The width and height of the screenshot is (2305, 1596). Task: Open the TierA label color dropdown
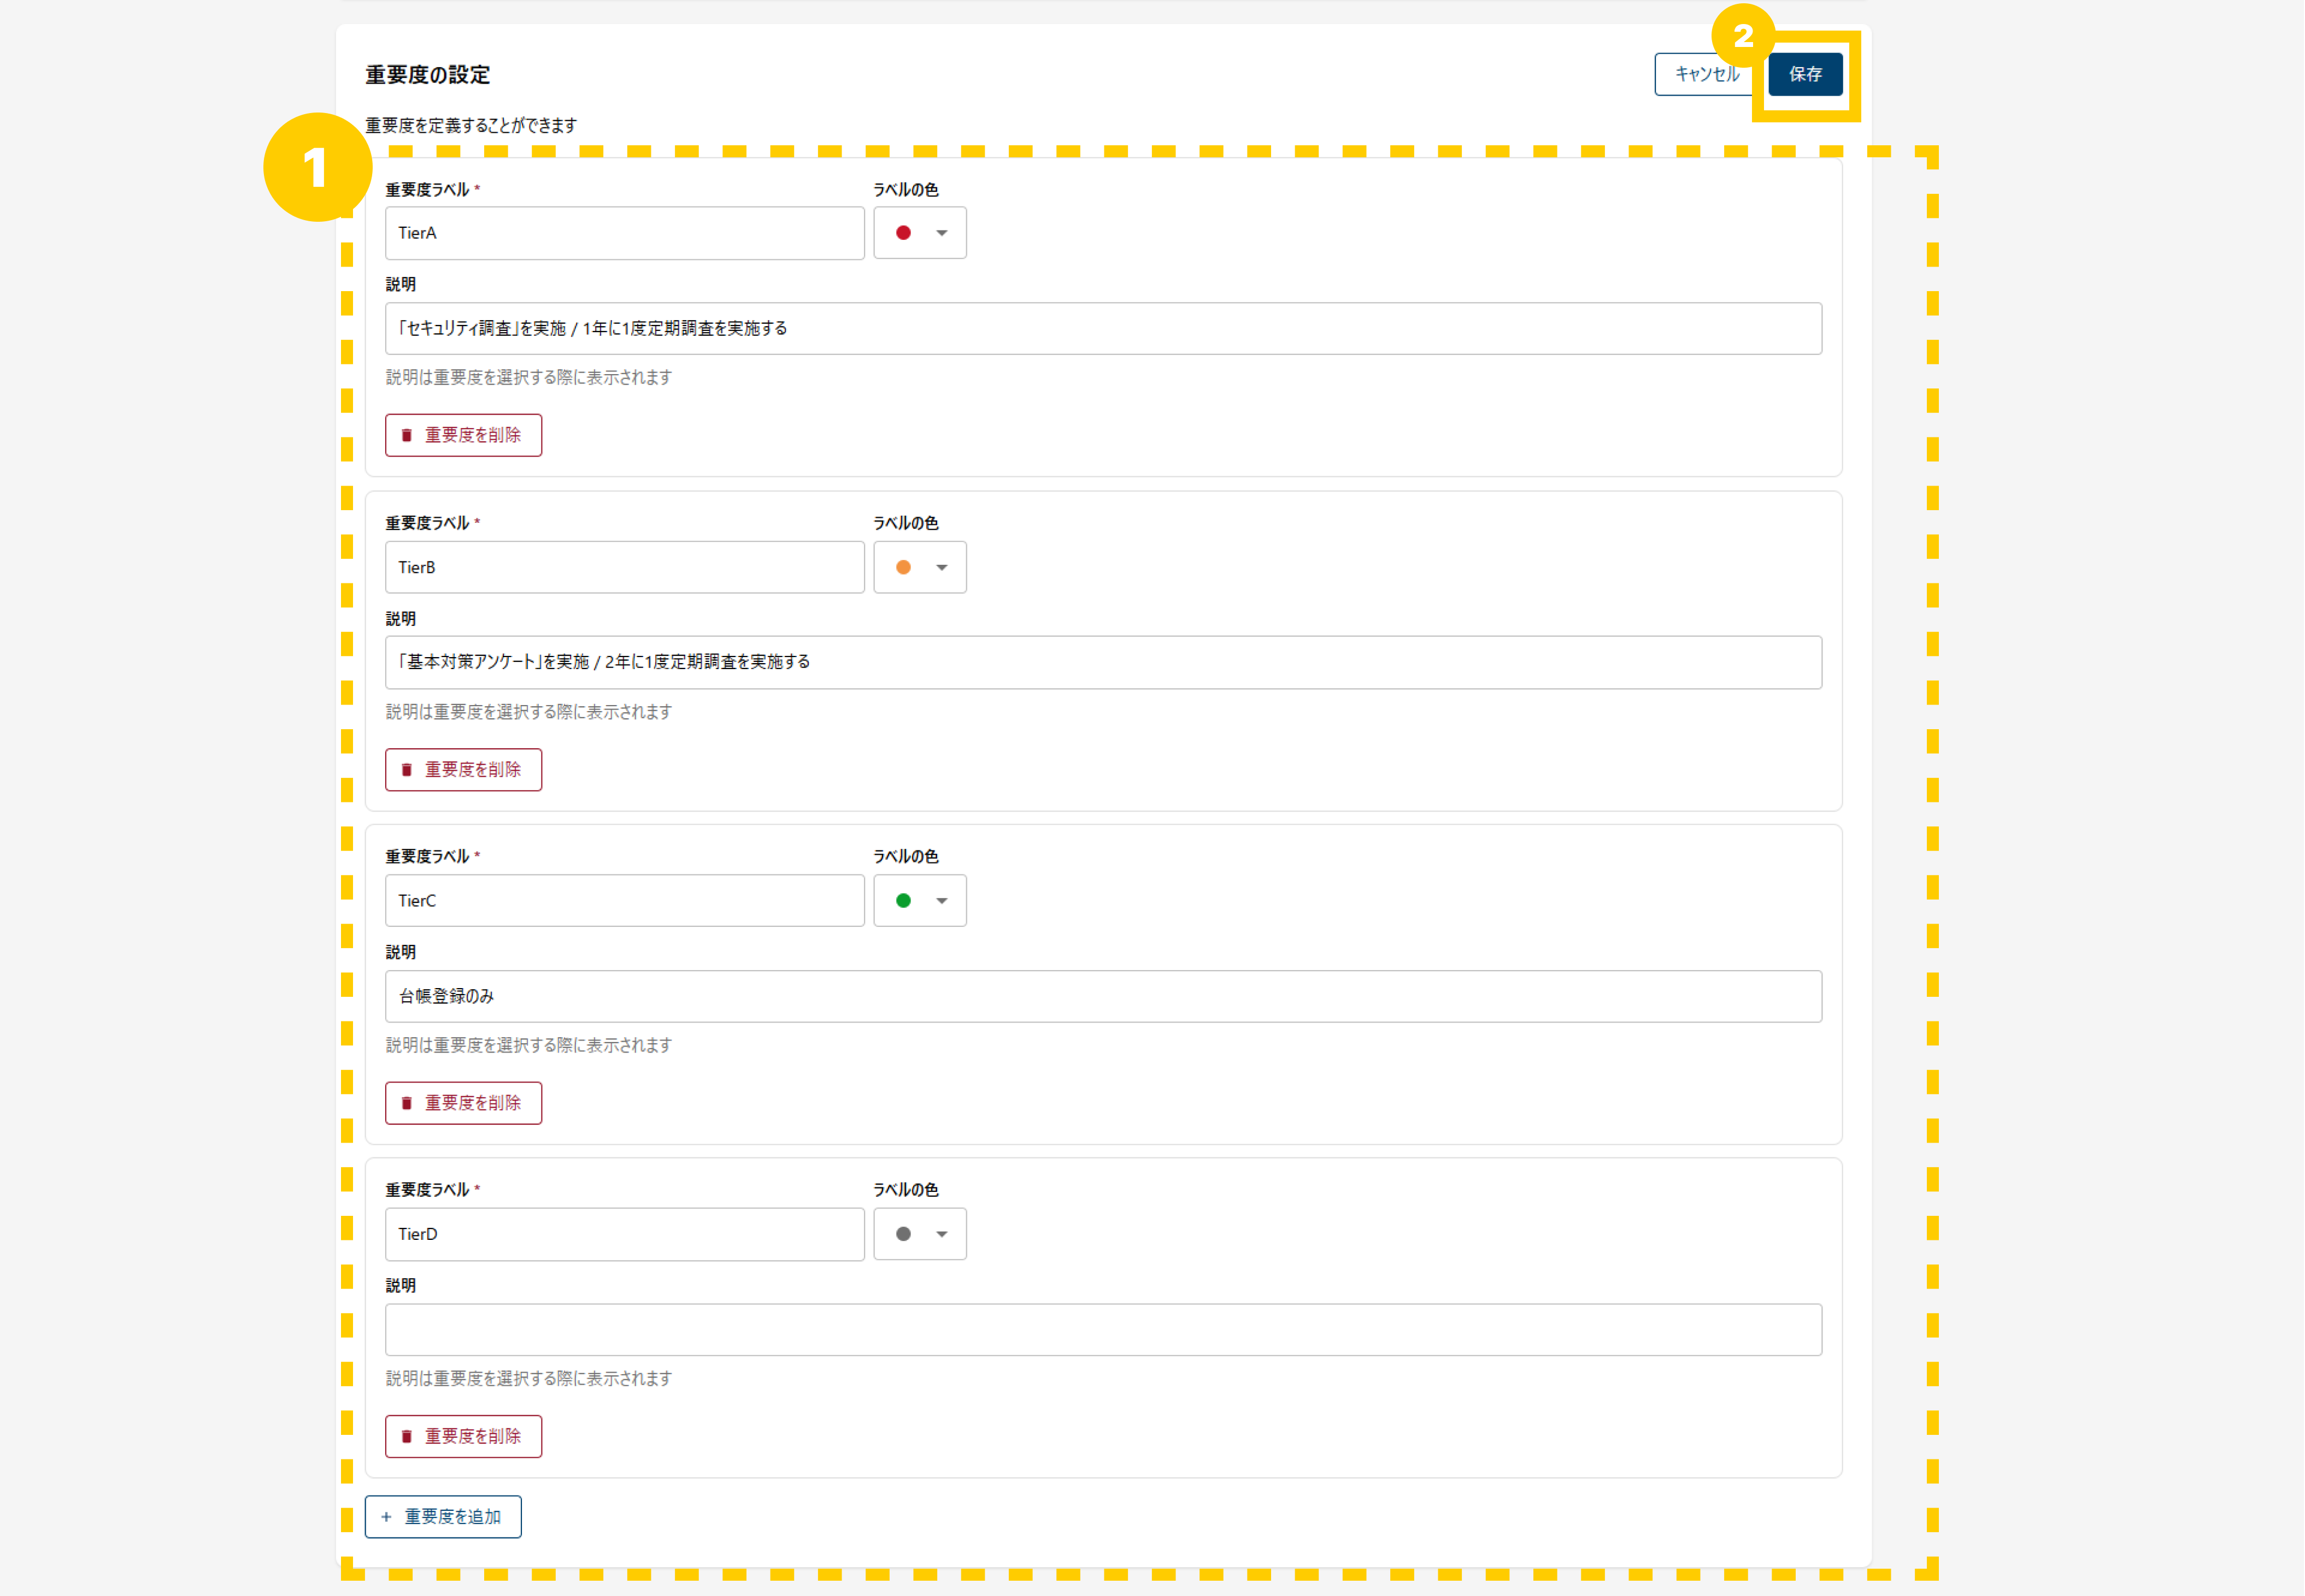point(920,233)
